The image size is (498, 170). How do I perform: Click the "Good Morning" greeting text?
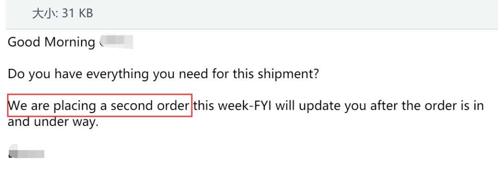point(51,42)
